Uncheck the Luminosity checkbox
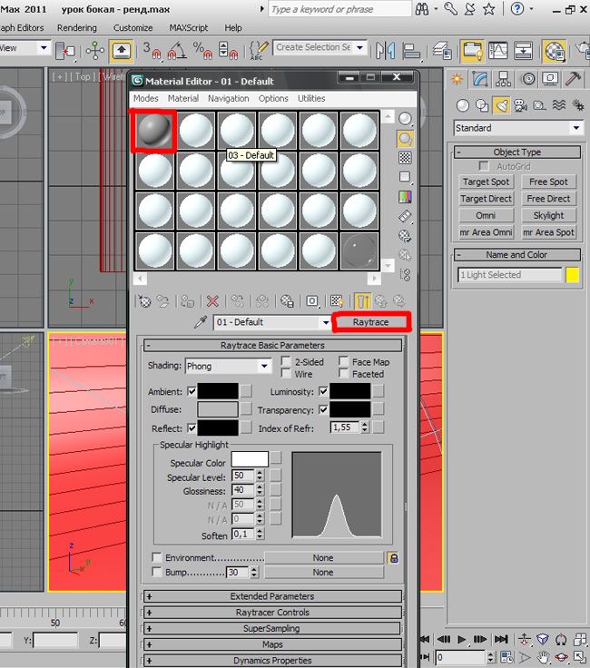This screenshot has height=668, width=590. click(x=323, y=390)
